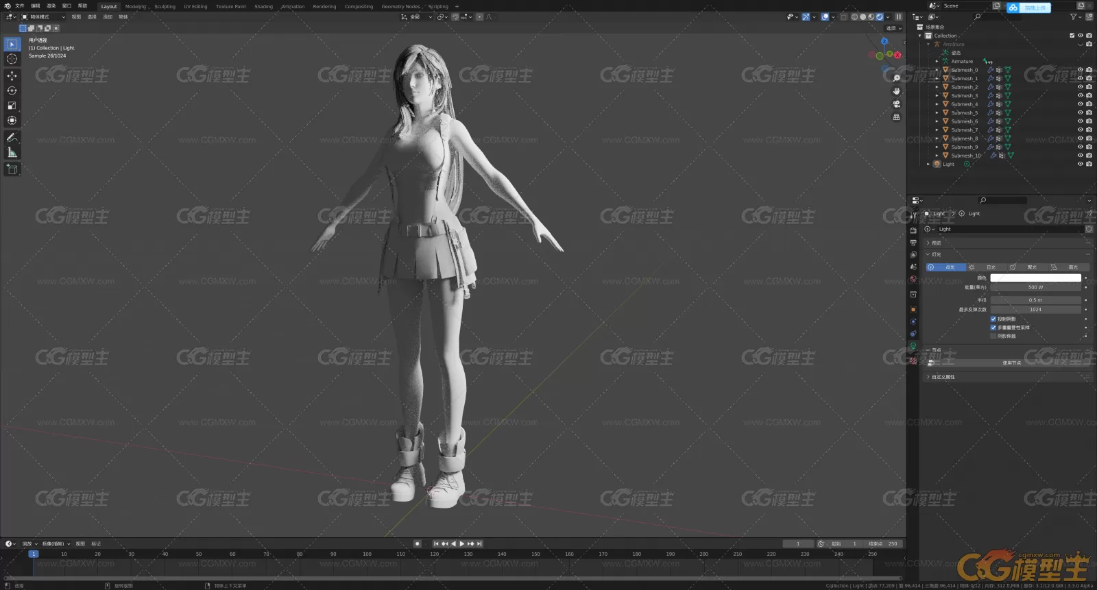Select the Select Box tool
Image resolution: width=1097 pixels, height=590 pixels.
[12, 44]
